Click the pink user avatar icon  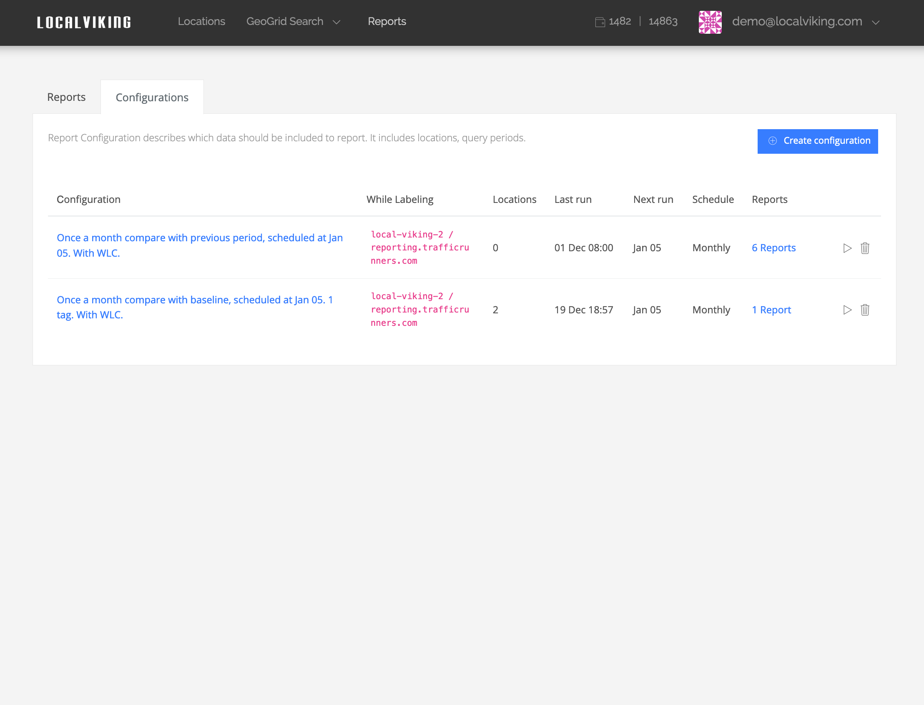point(710,22)
